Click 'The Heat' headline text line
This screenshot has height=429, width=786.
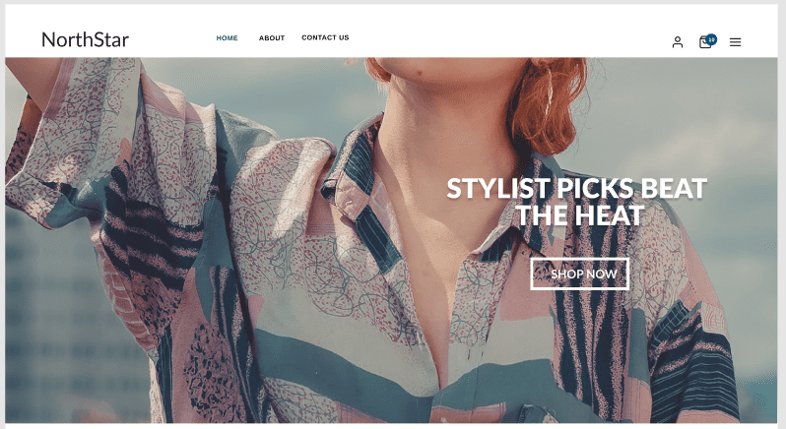click(580, 215)
